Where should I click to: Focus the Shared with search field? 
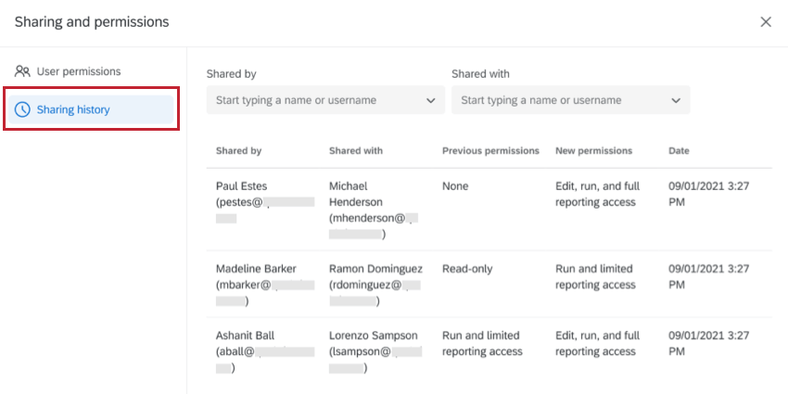pyautogui.click(x=560, y=100)
